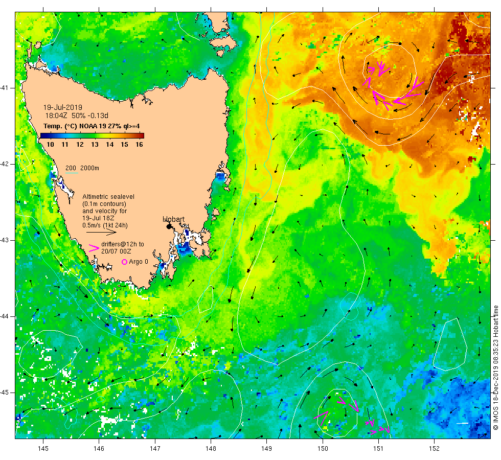Click the longitude axis label 149
The height and width of the screenshot is (460, 501).
(x=267, y=449)
